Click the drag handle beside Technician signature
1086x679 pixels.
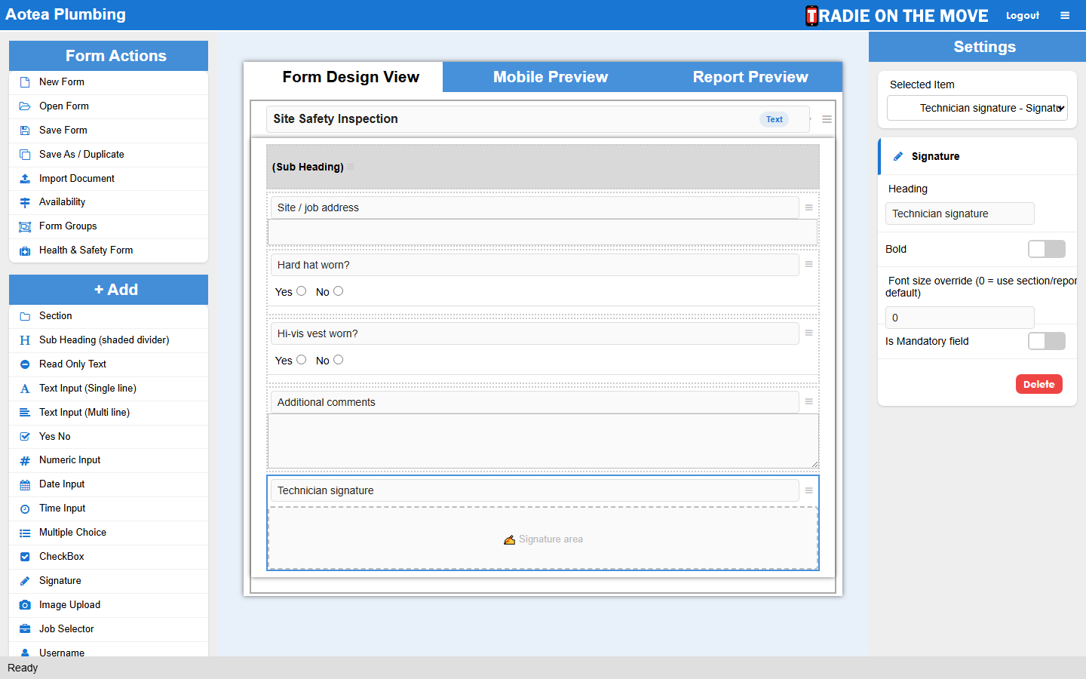[x=808, y=490]
